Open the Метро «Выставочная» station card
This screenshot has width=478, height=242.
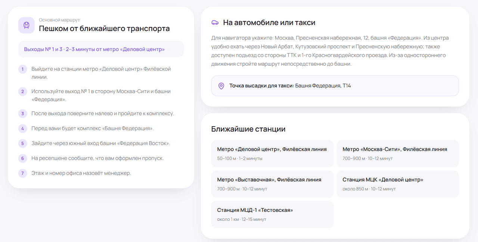[272, 184]
